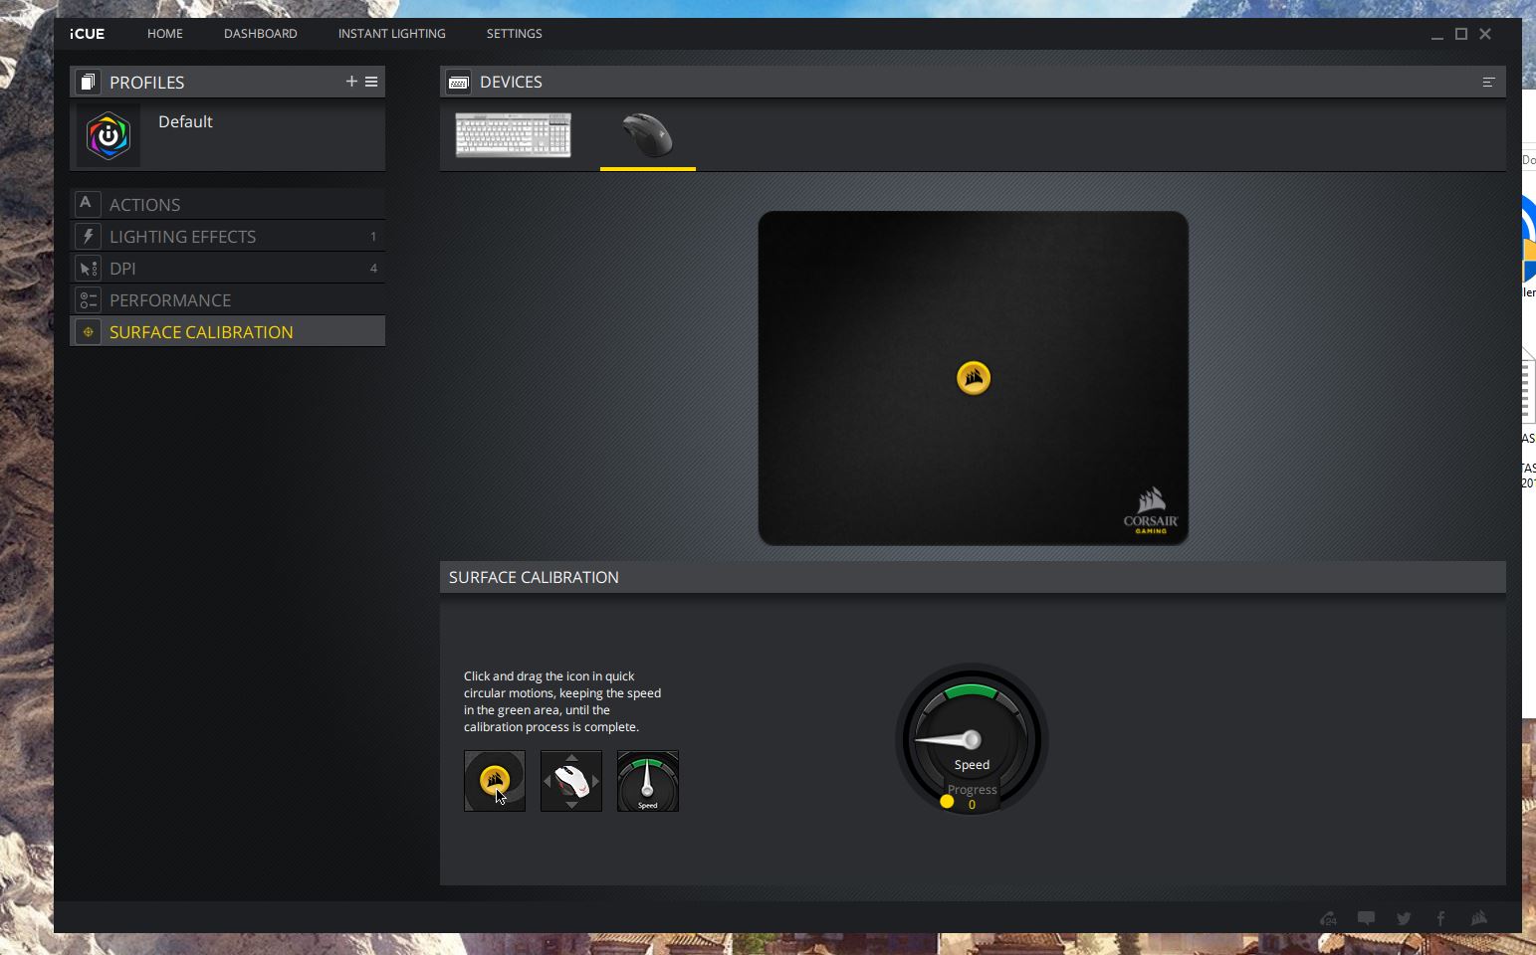Select the SURFACE CALIBRATION section
This screenshot has height=955, width=1536.
(x=228, y=331)
